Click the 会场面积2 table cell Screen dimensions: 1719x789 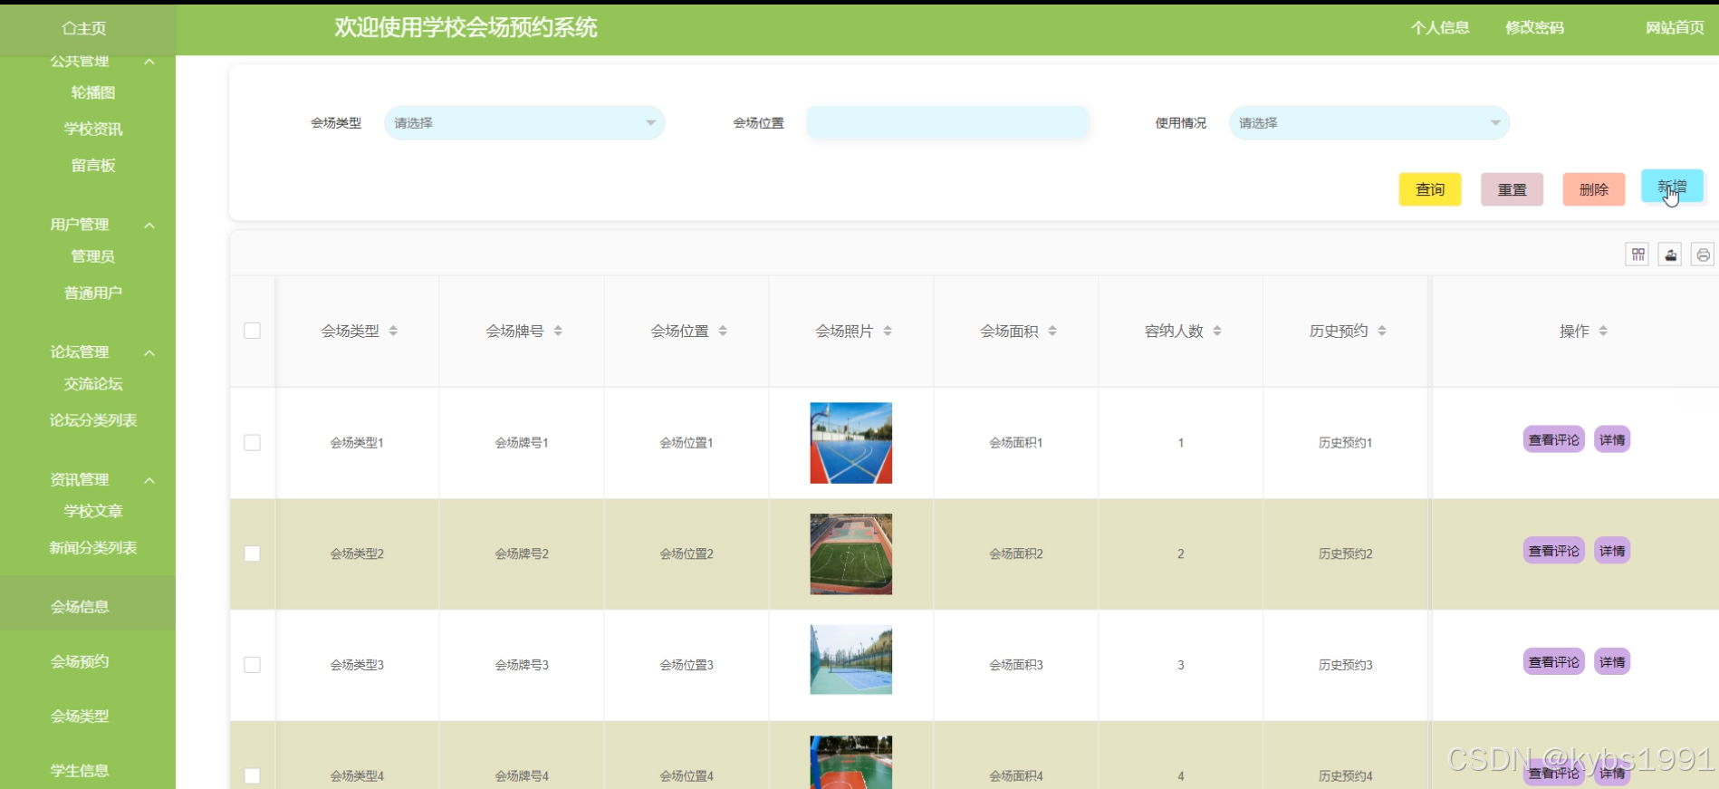pyautogui.click(x=1016, y=553)
